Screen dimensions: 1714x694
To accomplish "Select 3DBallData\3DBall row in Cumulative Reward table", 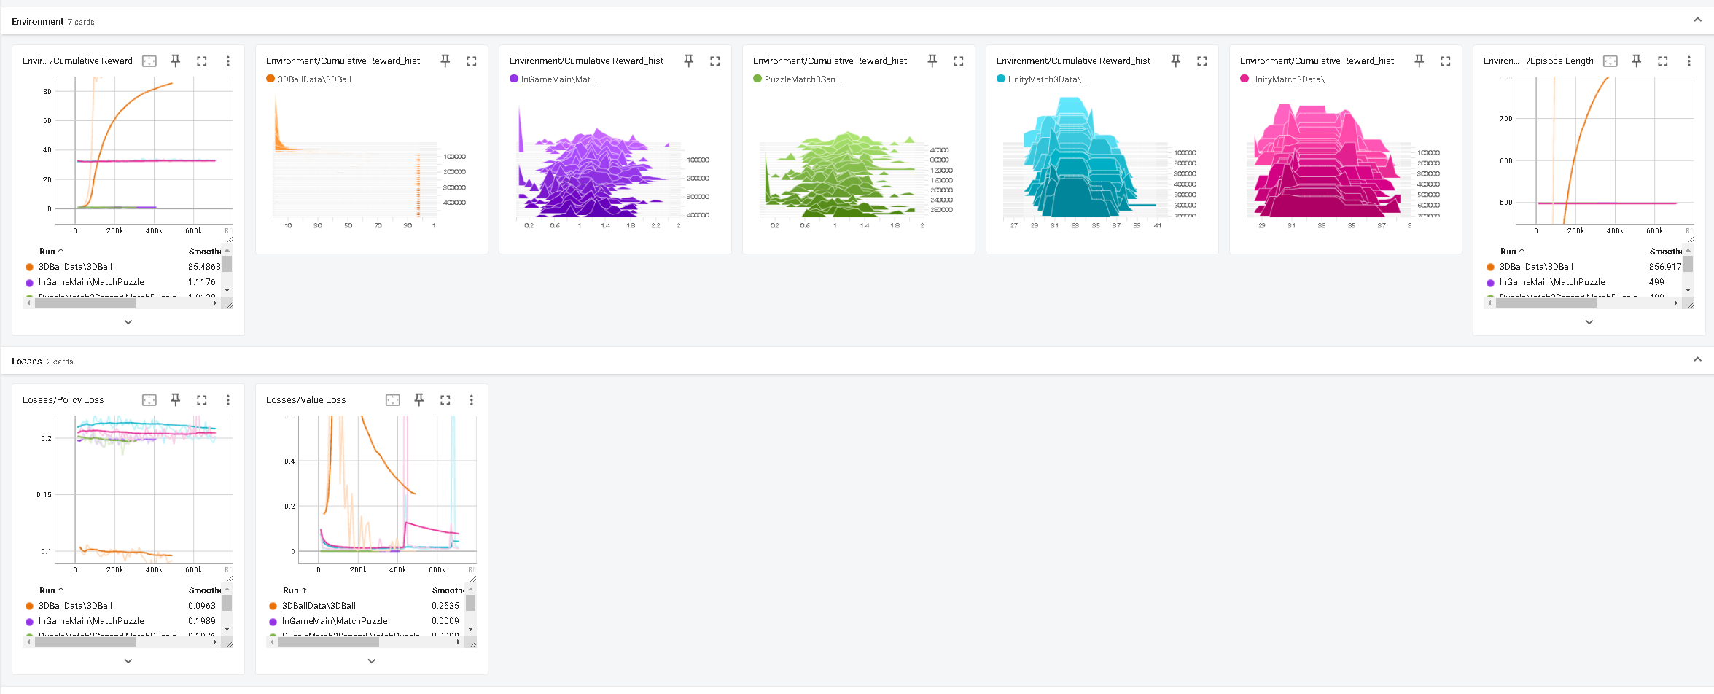I will pos(122,267).
